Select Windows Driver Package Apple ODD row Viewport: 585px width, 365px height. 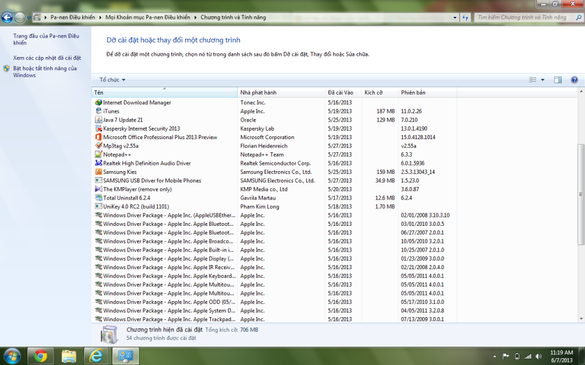[274, 302]
